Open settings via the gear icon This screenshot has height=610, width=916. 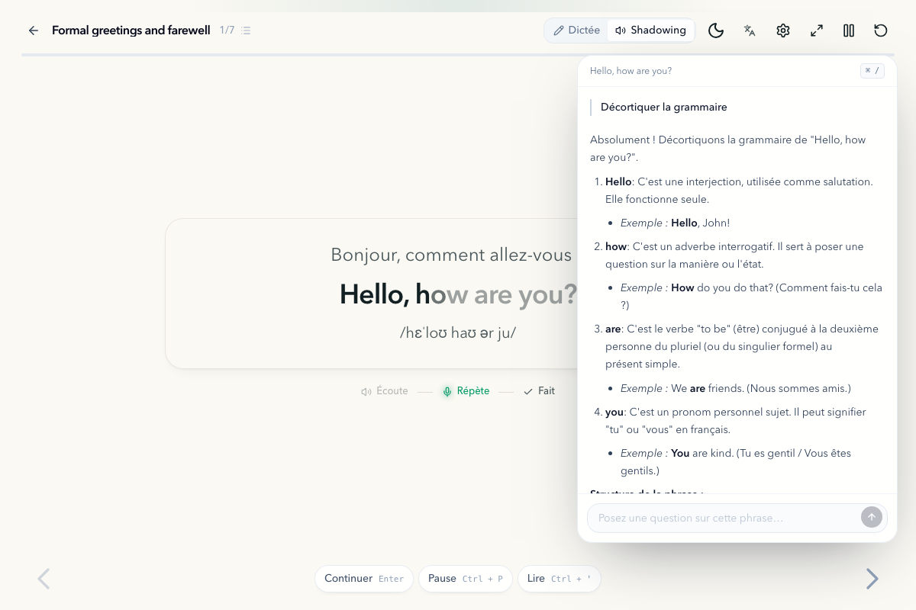[783, 30]
